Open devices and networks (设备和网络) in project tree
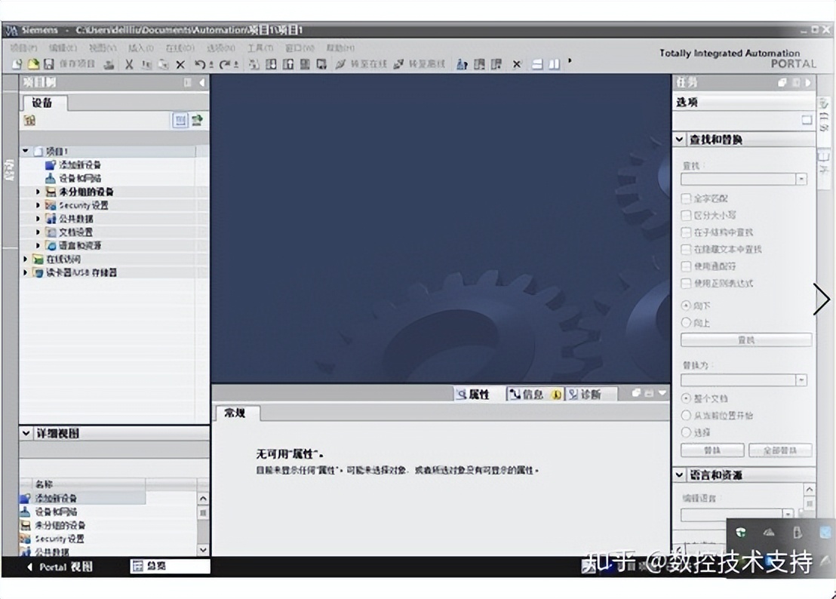The height and width of the screenshot is (599, 836). (79, 178)
